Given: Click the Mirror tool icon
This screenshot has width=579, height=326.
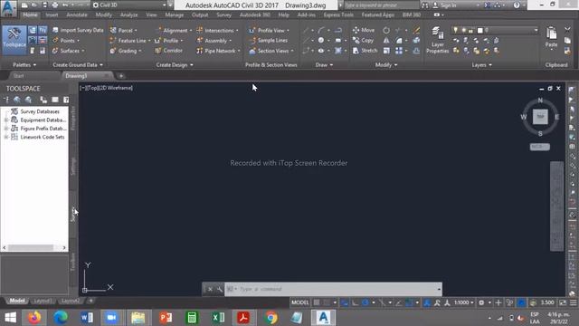Looking at the screenshot, I should tap(386, 40).
